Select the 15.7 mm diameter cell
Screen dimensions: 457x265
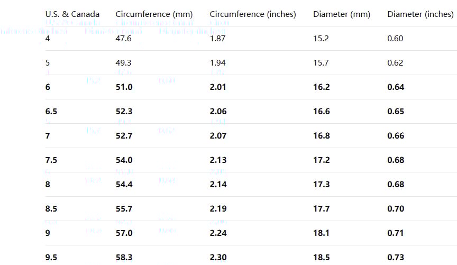click(x=321, y=63)
